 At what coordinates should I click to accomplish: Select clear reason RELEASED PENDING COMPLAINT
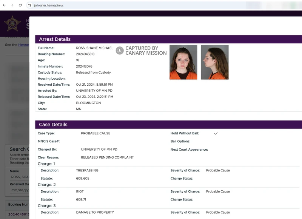(107, 157)
